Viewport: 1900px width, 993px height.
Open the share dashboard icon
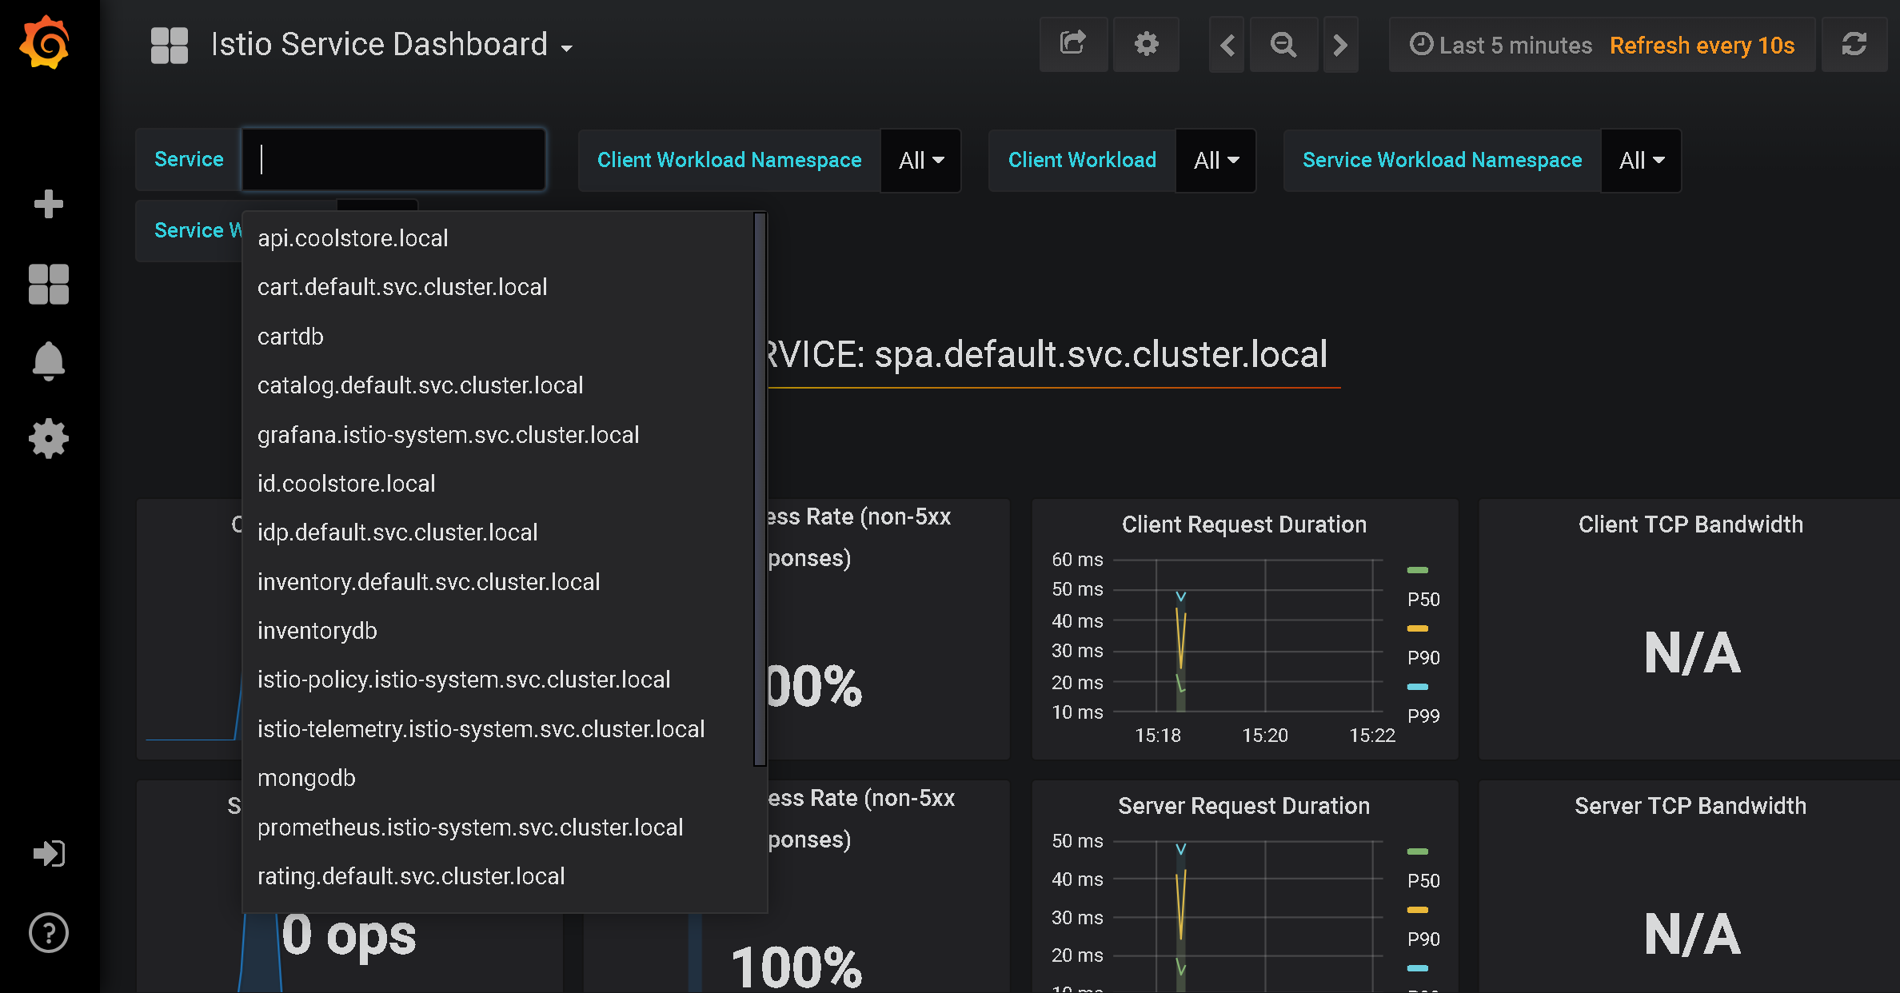(1072, 44)
